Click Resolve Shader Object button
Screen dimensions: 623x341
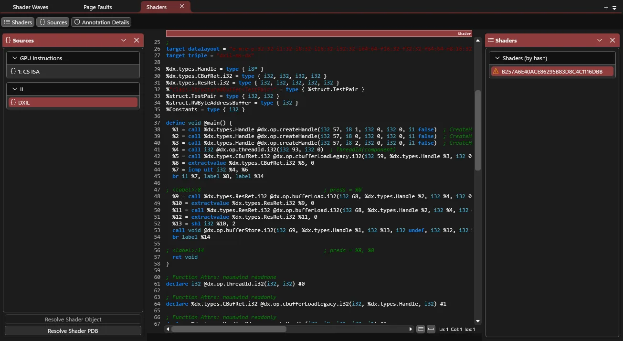click(x=73, y=320)
